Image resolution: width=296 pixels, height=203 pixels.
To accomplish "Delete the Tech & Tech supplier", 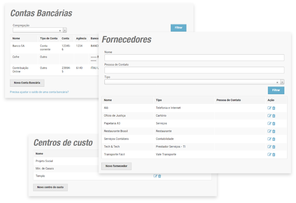I will point(274,147).
